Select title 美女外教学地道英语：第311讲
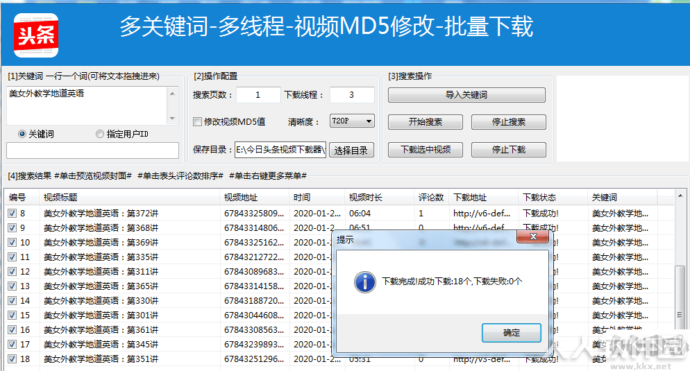690x371 pixels. coord(101,272)
